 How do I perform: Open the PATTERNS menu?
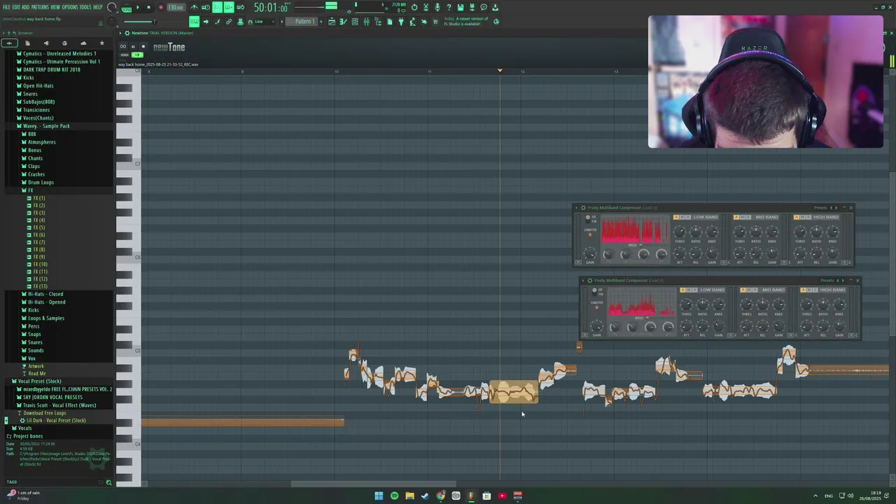click(x=40, y=7)
